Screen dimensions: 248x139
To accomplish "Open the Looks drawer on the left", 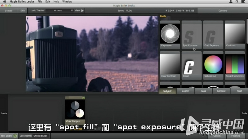I will point(4,113).
